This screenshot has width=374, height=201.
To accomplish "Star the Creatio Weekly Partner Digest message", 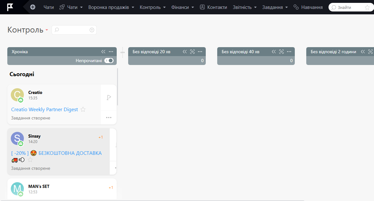I will (x=83, y=110).
